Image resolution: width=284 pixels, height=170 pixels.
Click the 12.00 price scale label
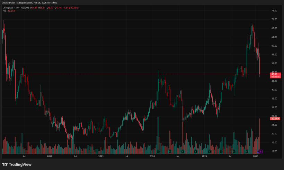[x=274, y=151]
